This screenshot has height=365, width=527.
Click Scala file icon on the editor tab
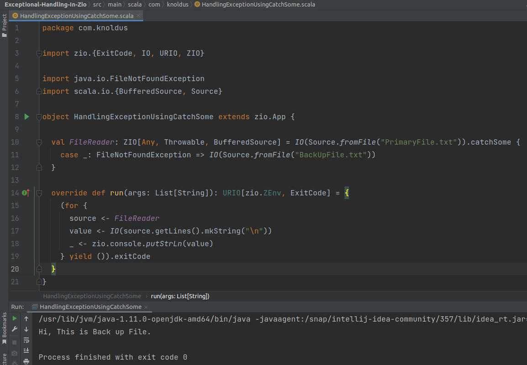pyautogui.click(x=15, y=16)
